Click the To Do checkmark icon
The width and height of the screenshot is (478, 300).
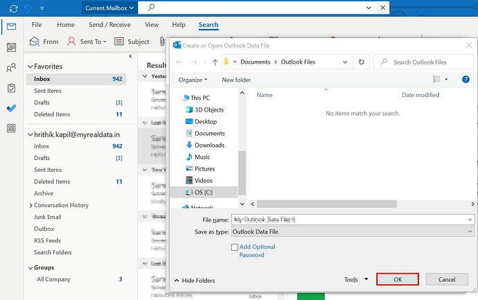click(10, 108)
